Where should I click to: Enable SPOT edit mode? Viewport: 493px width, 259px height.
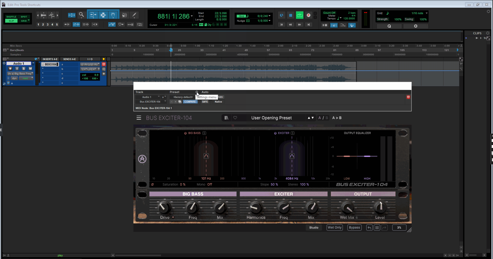[x=24, y=17]
